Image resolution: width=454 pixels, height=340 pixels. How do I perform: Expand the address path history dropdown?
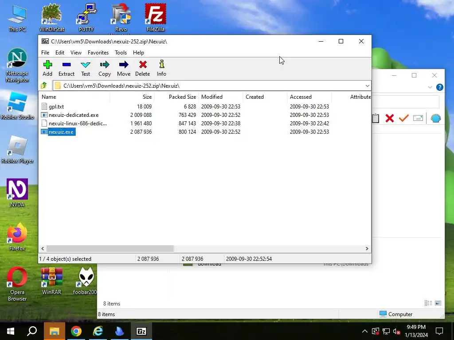[x=367, y=85]
